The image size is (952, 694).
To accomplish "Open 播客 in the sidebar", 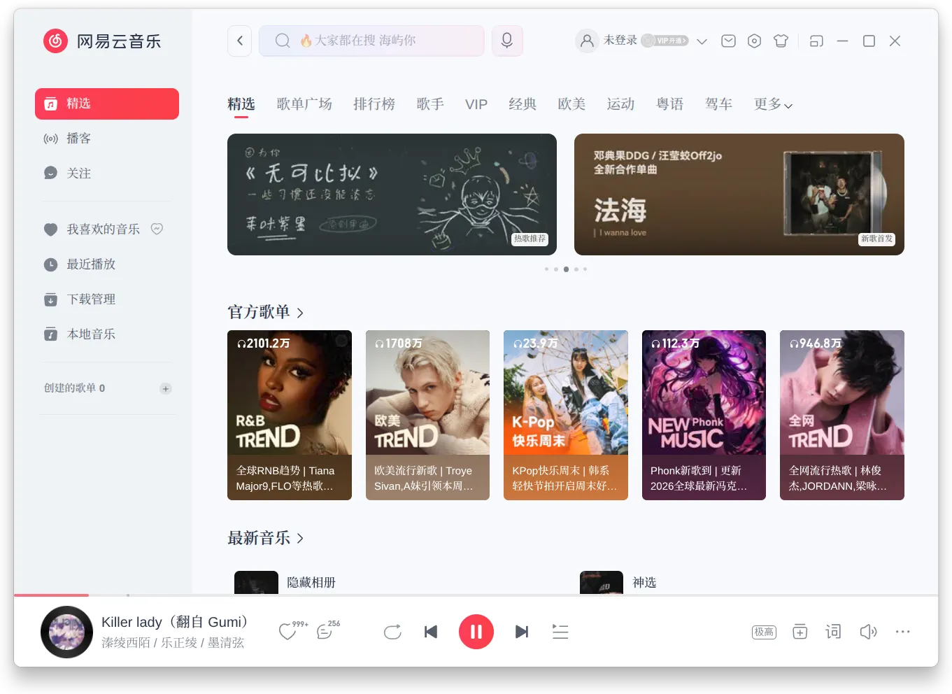I will click(107, 139).
